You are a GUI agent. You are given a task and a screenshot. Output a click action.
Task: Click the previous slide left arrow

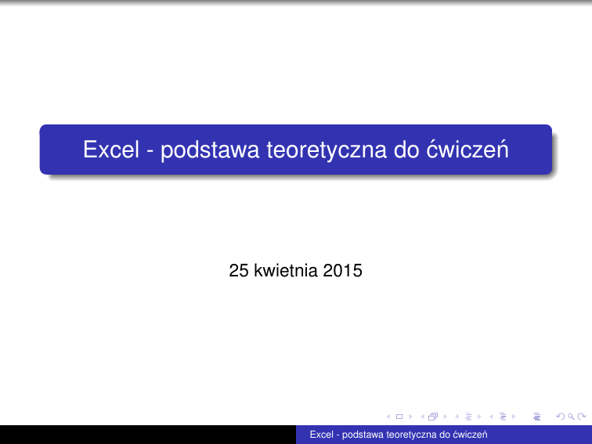click(389, 416)
